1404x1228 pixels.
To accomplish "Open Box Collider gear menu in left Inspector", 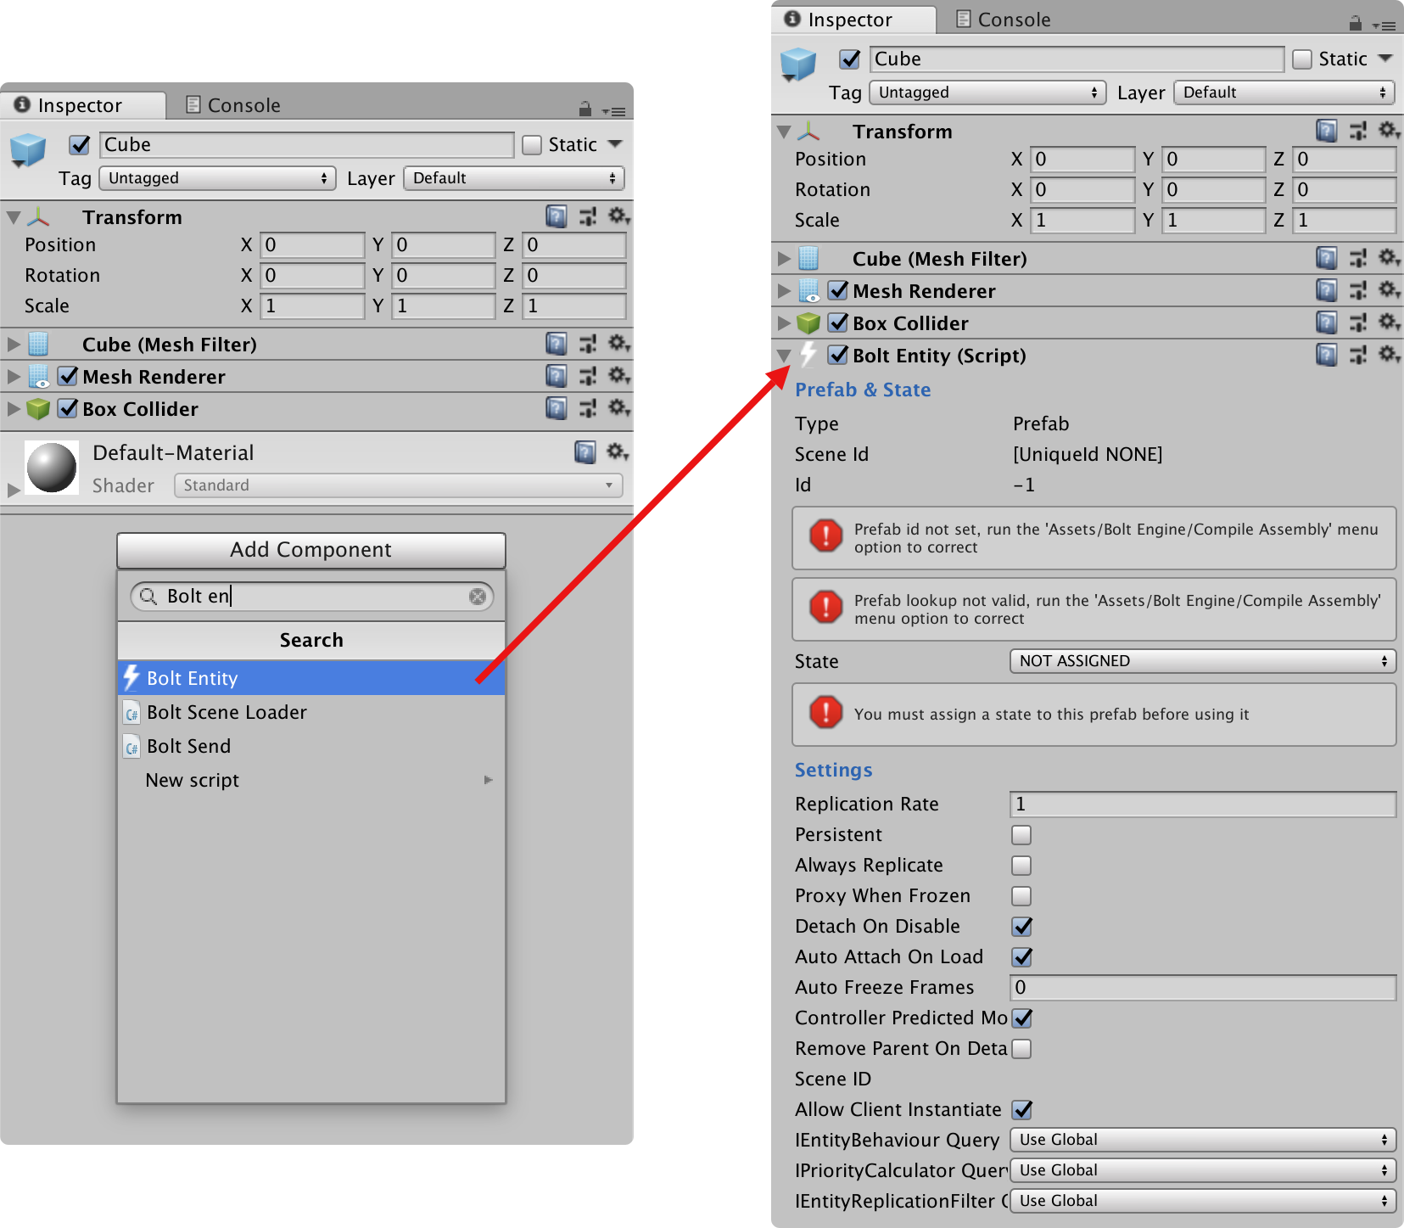I will pyautogui.click(x=618, y=407).
